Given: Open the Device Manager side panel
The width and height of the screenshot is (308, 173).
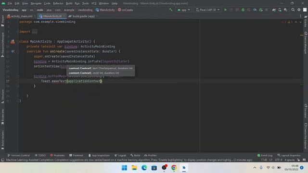Looking at the screenshot, I should point(306,43).
